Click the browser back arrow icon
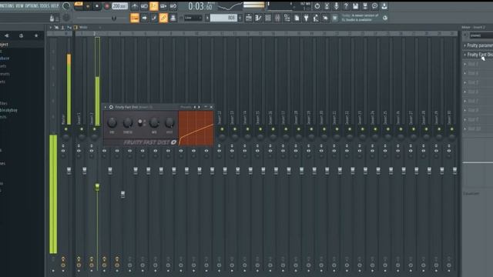The width and height of the screenshot is (493, 277). click(6, 36)
